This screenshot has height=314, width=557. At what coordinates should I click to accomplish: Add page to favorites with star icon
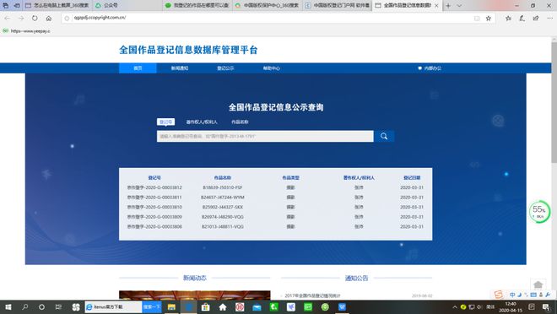point(489,18)
